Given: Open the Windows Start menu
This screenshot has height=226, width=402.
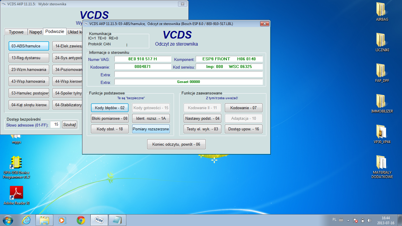Looking at the screenshot, I should (x=8, y=220).
